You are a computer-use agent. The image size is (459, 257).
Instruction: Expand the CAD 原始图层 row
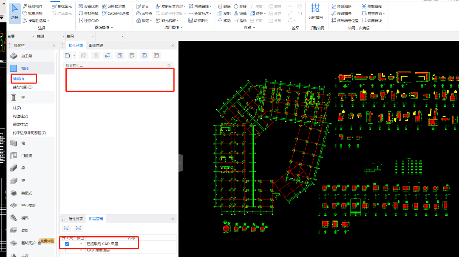(81, 251)
